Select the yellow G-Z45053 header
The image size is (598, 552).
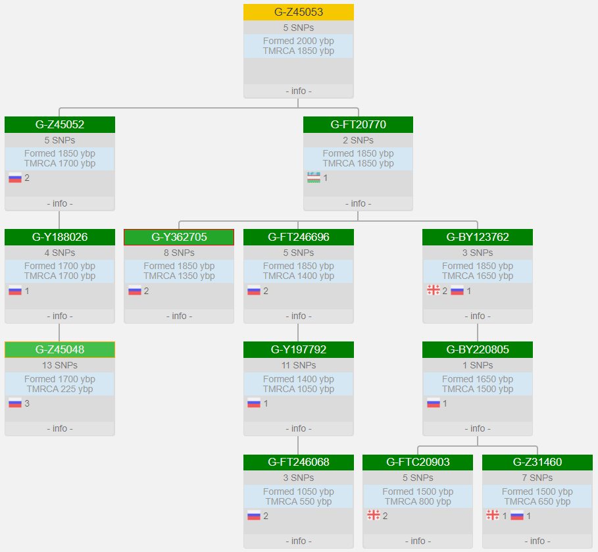coord(298,13)
